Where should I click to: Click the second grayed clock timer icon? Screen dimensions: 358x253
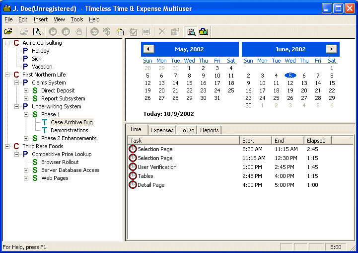(x=66, y=31)
